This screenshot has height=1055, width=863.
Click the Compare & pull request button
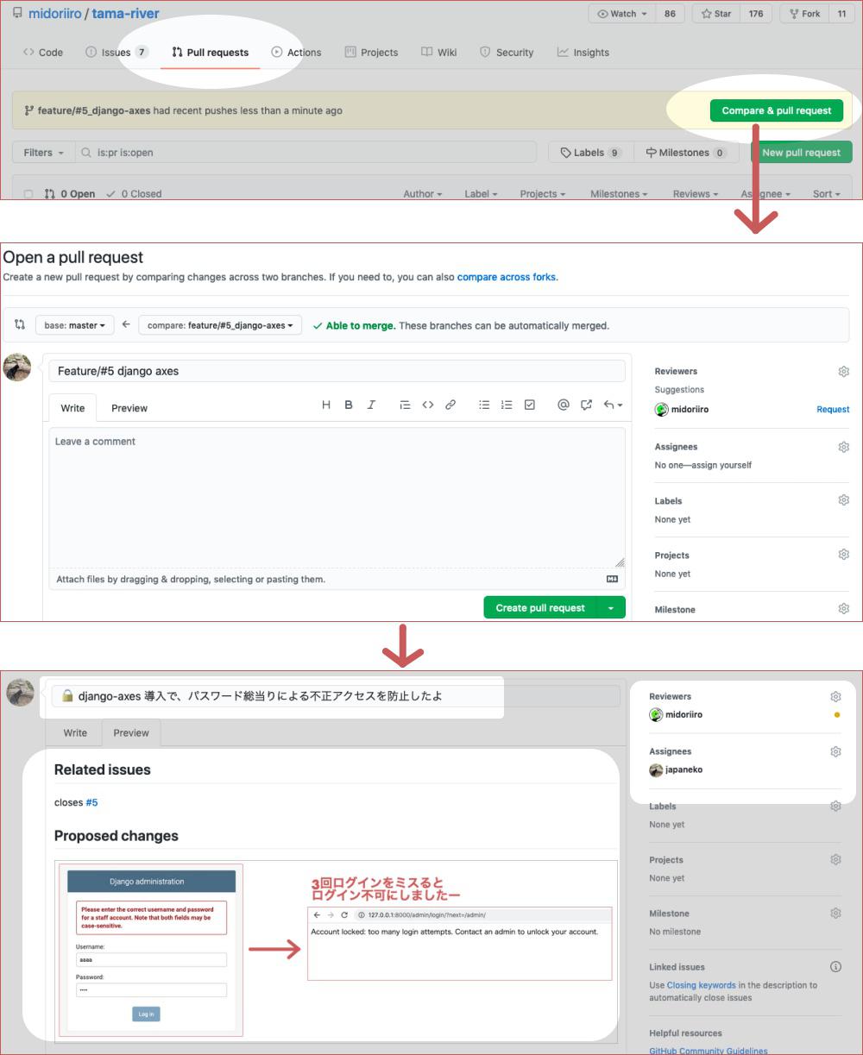(777, 110)
